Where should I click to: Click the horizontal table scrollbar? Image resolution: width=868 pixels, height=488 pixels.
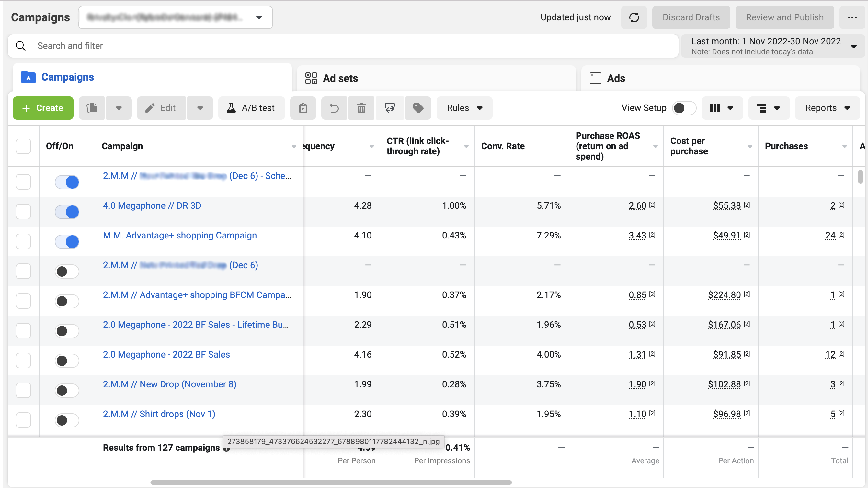coord(331,482)
